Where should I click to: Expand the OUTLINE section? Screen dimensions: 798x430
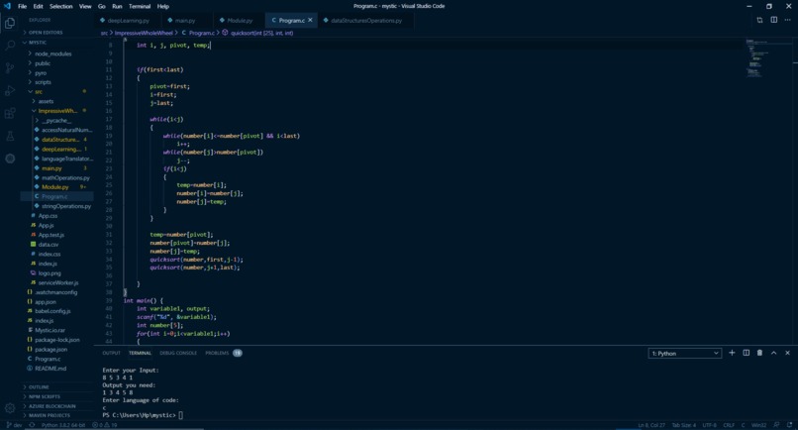click(x=39, y=386)
